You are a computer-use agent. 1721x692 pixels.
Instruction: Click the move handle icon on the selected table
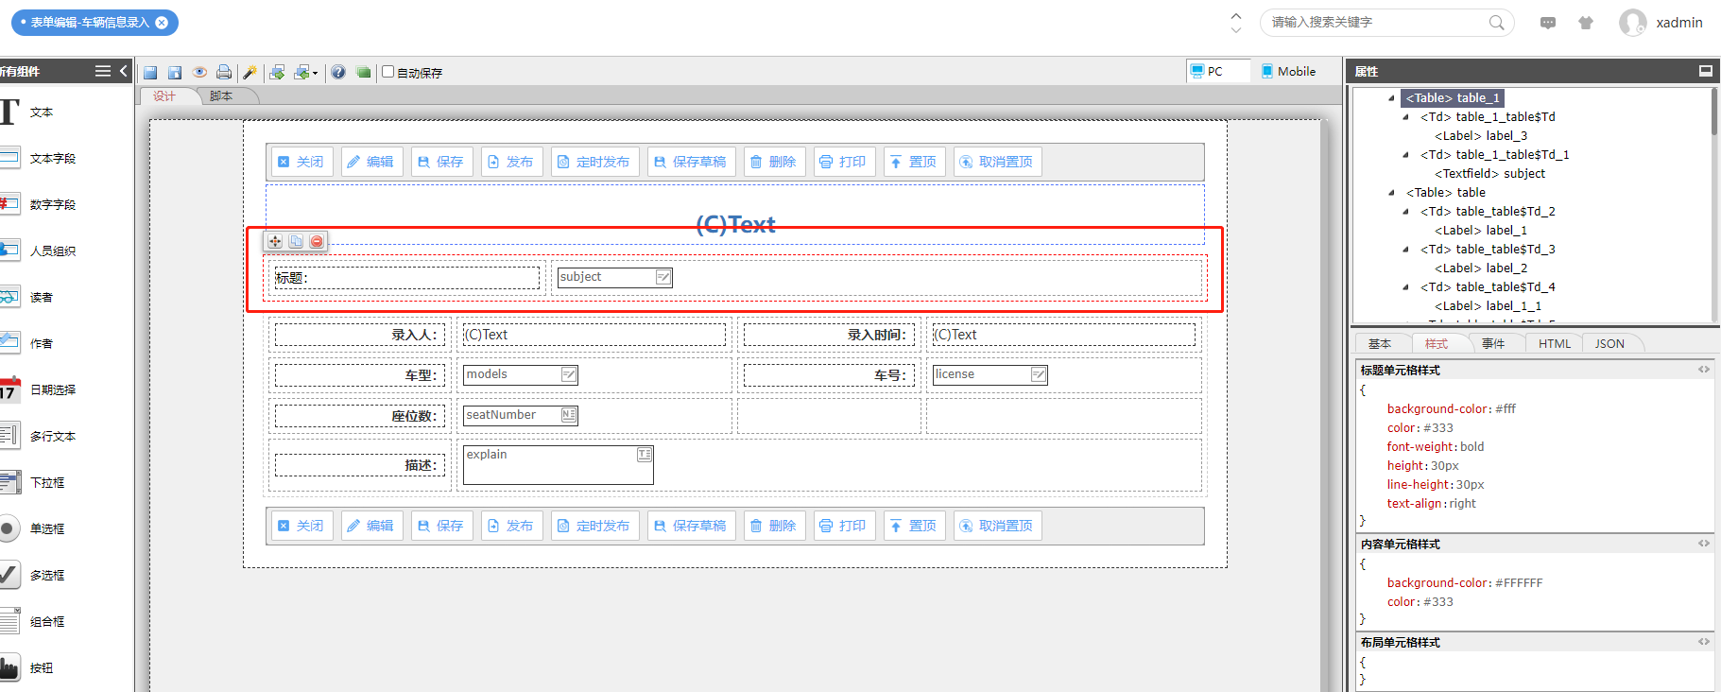(275, 241)
